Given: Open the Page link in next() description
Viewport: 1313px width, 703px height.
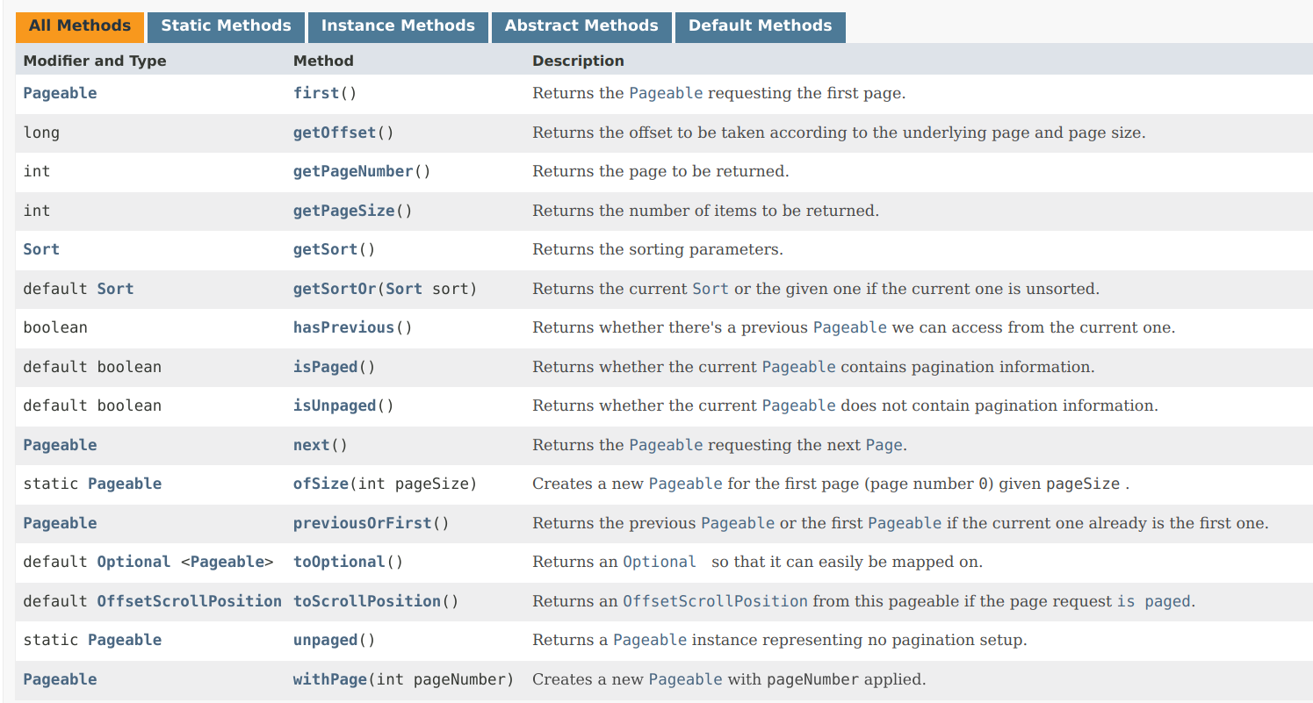Looking at the screenshot, I should point(884,445).
